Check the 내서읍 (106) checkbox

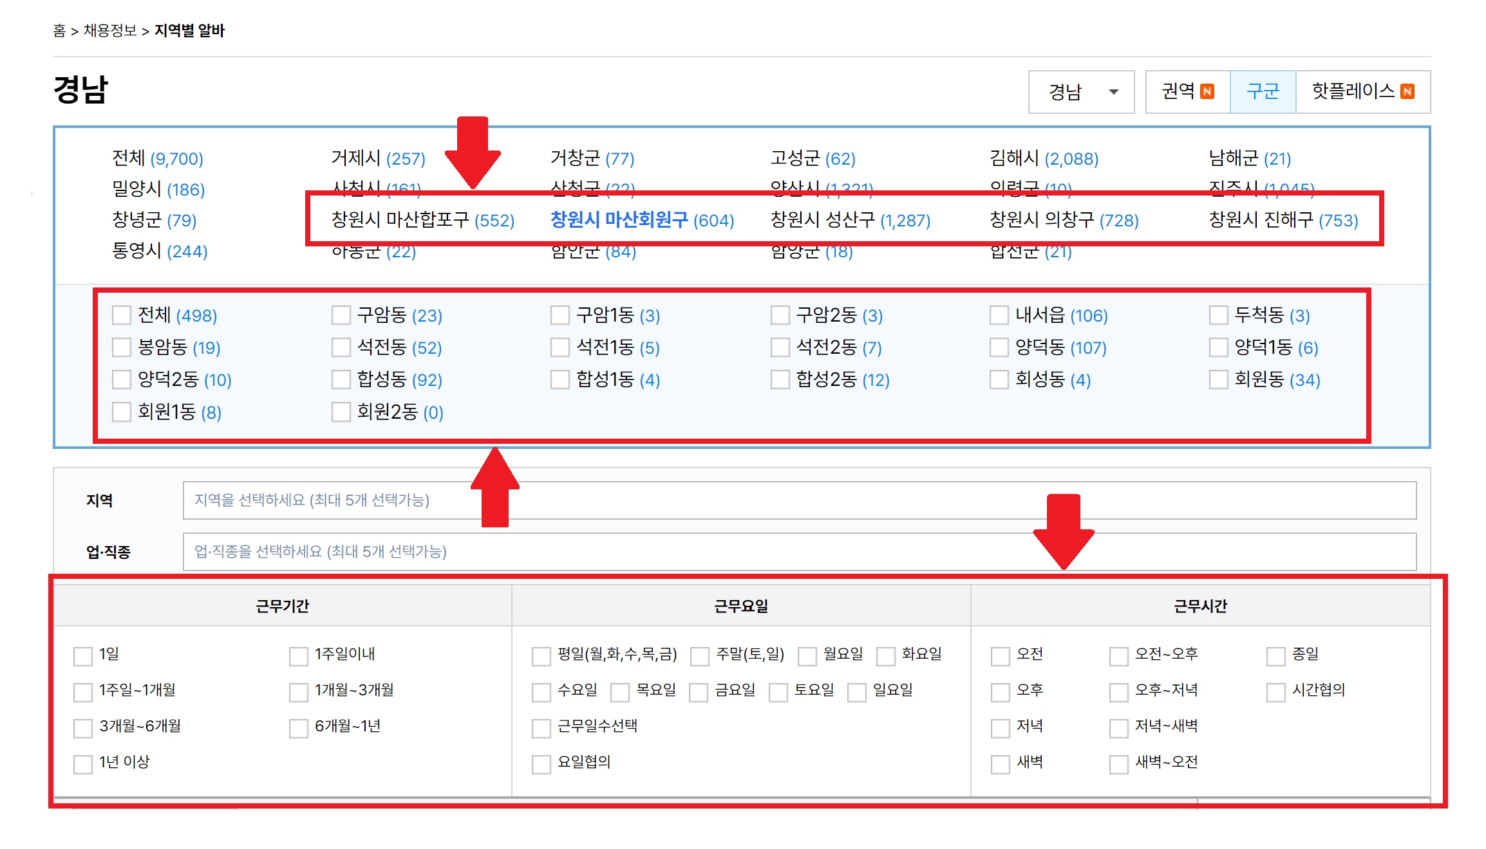999,316
